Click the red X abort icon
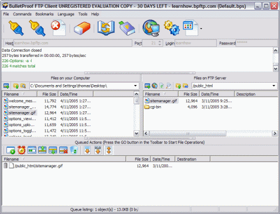Screen dimensions: 280x214 click(58, 28)
